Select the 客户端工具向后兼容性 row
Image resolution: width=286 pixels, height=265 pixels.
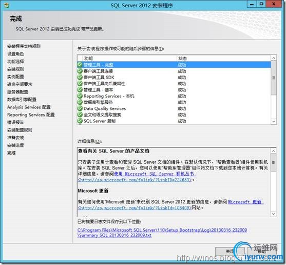click(174, 84)
